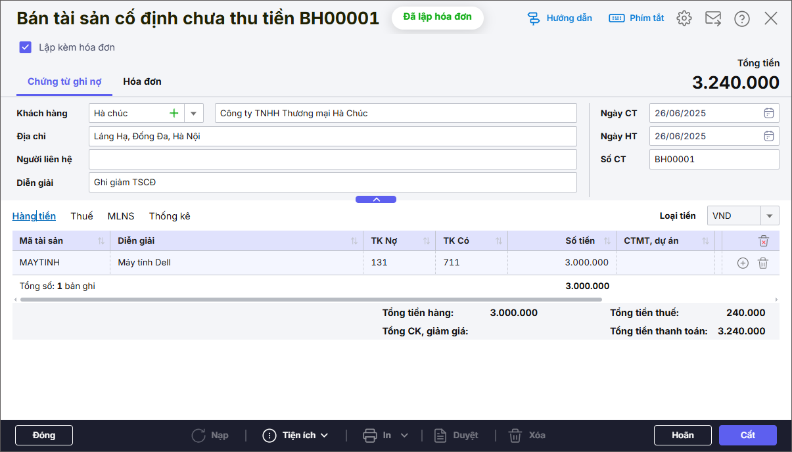Open the settings gear icon
The image size is (792, 452).
(684, 18)
